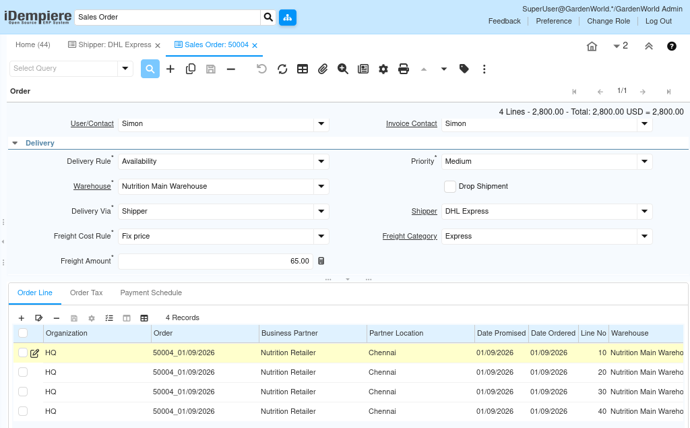This screenshot has width=690, height=428.
Task: Click the Log Out link
Action: click(658, 21)
